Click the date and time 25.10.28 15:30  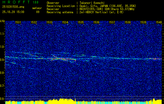tap(13, 12)
